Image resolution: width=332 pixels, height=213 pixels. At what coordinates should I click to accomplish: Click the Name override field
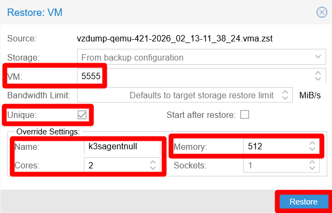tap(122, 146)
